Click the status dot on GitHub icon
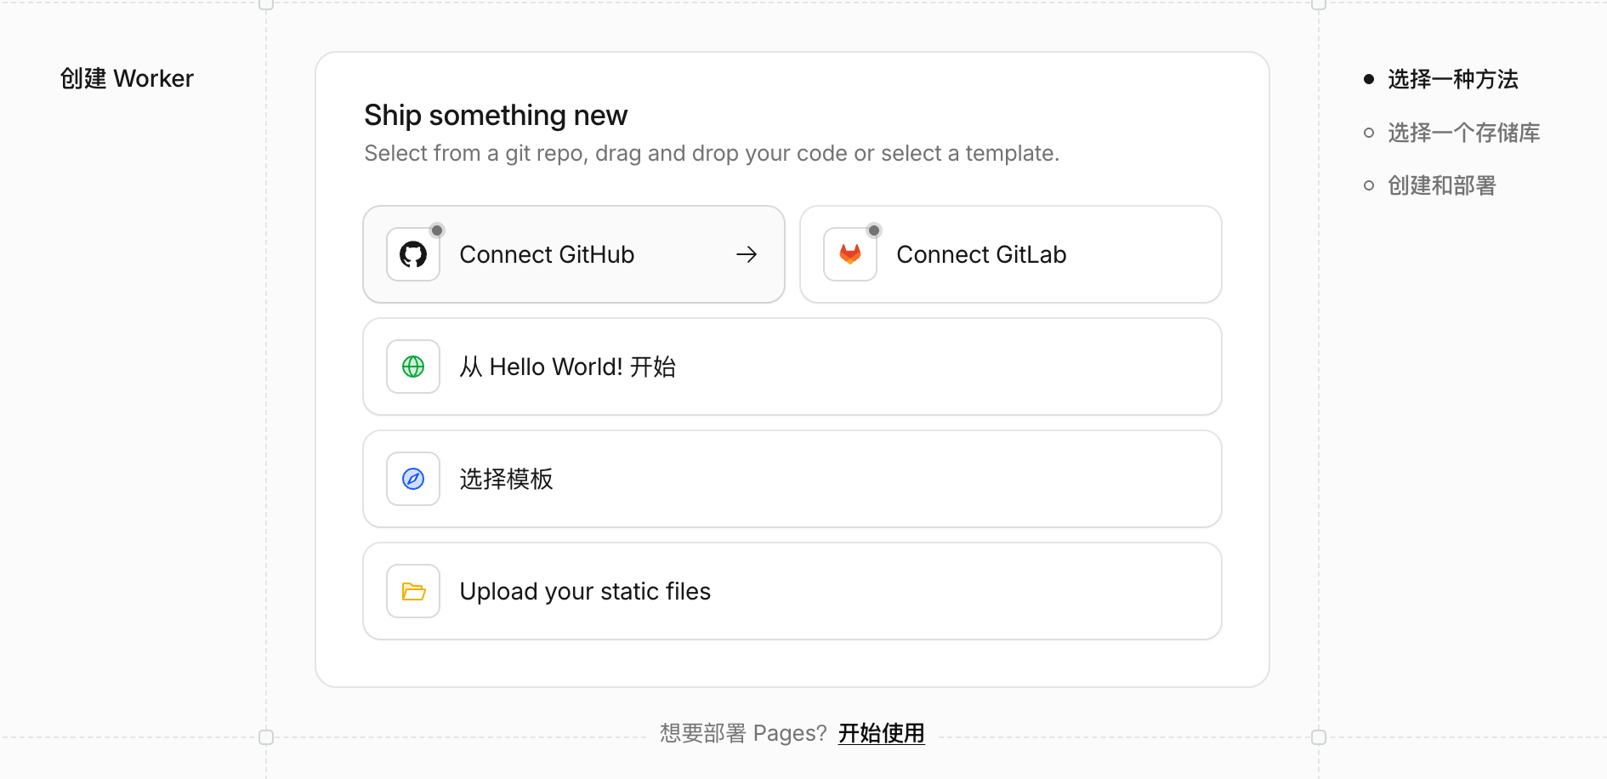Image resolution: width=1607 pixels, height=779 pixels. click(x=437, y=230)
